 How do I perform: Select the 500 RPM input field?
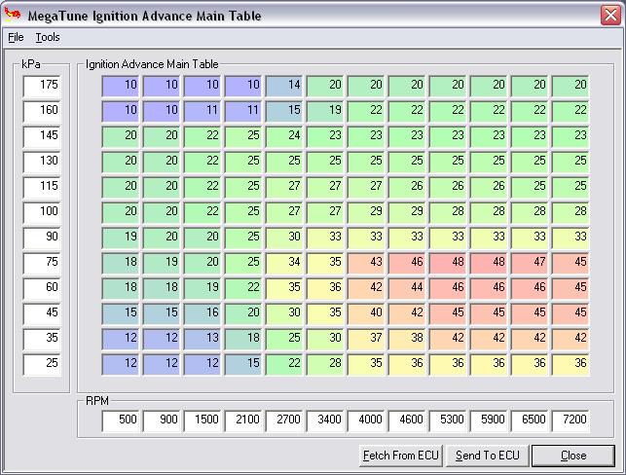(121, 420)
